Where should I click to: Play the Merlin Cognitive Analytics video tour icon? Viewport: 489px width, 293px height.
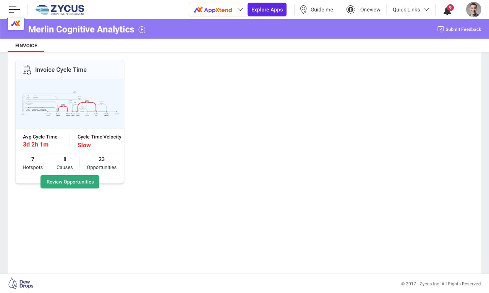[x=142, y=30]
